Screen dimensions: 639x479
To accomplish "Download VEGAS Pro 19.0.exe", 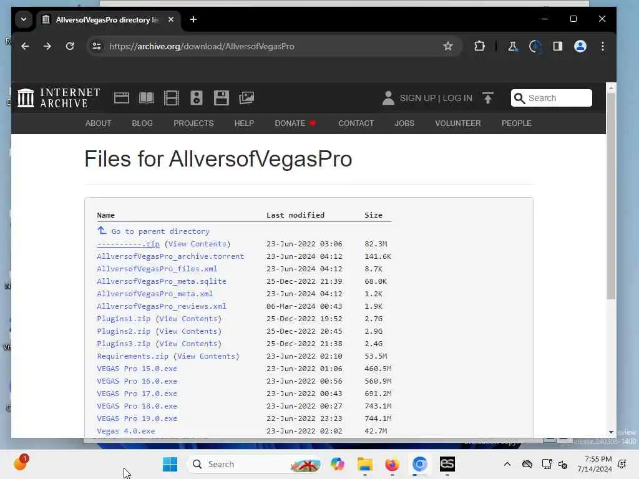I will click(x=137, y=419).
